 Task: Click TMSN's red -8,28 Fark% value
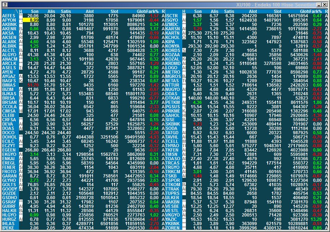(x=317, y=154)
